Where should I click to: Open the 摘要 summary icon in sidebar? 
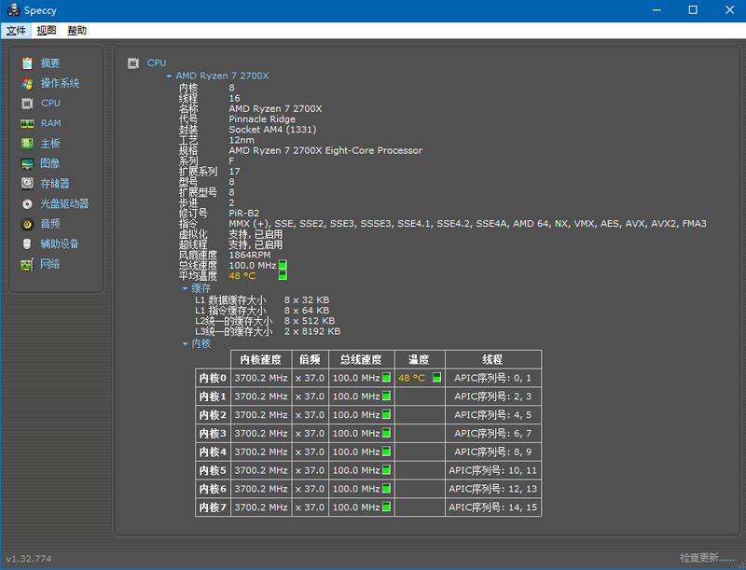[x=27, y=63]
